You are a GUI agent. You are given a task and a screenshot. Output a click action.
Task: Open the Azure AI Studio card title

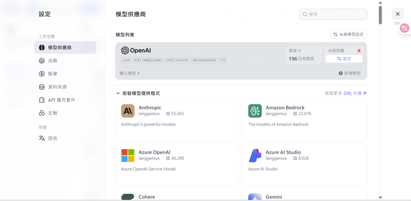(283, 152)
